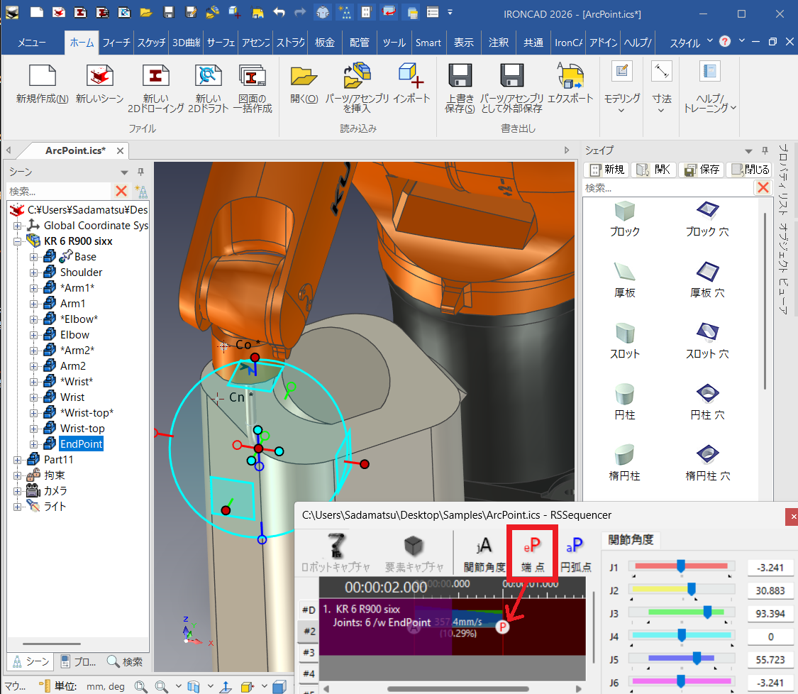Switch to the 注釈 ribbon tab
This screenshot has height=694, width=798.
tap(498, 43)
